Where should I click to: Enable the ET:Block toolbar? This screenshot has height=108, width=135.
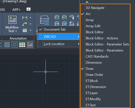tap(105, 81)
